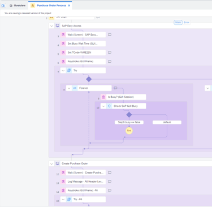
Task: Select the Wait (Screen) - Create Purcha... step
Action: [x=83, y=172]
